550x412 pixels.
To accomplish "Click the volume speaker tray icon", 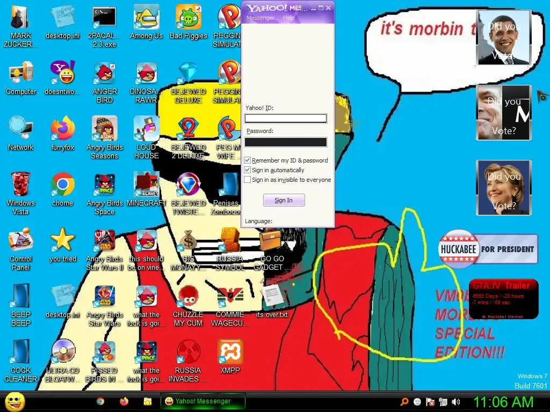I will [x=455, y=402].
